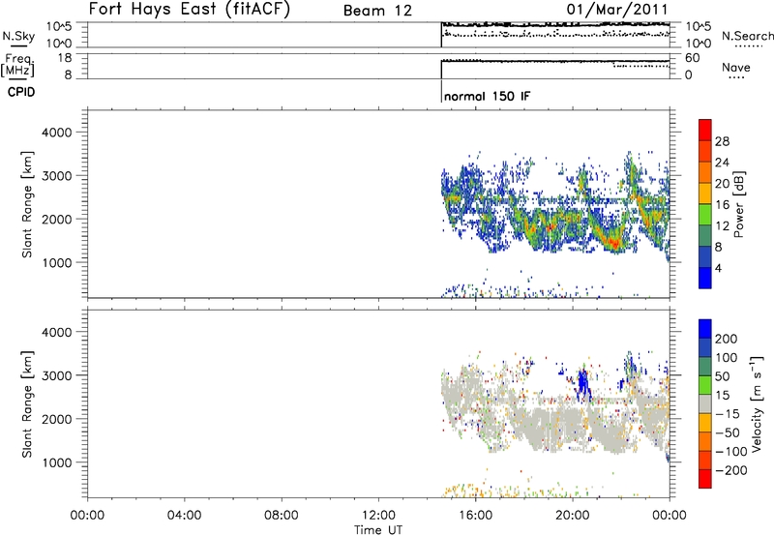The image size is (774, 536).
Task: Click the frequency '18' axis tick label
Action: [65, 58]
